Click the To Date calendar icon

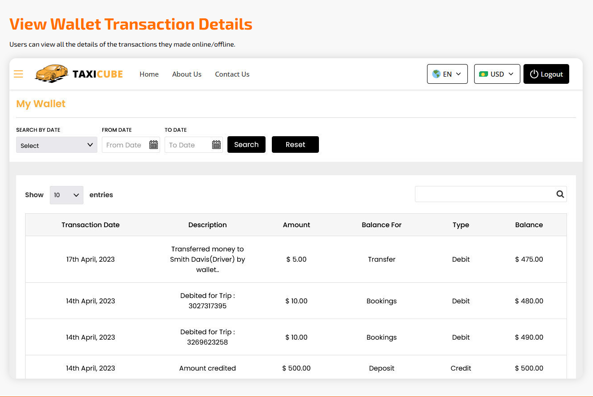[x=216, y=145]
